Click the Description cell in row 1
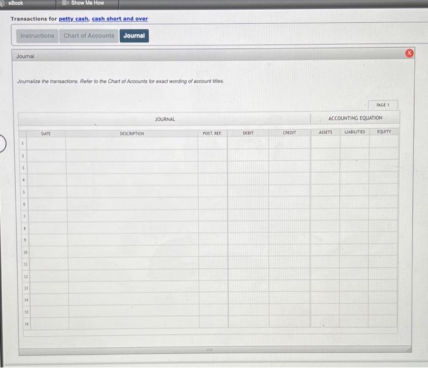 (x=131, y=143)
